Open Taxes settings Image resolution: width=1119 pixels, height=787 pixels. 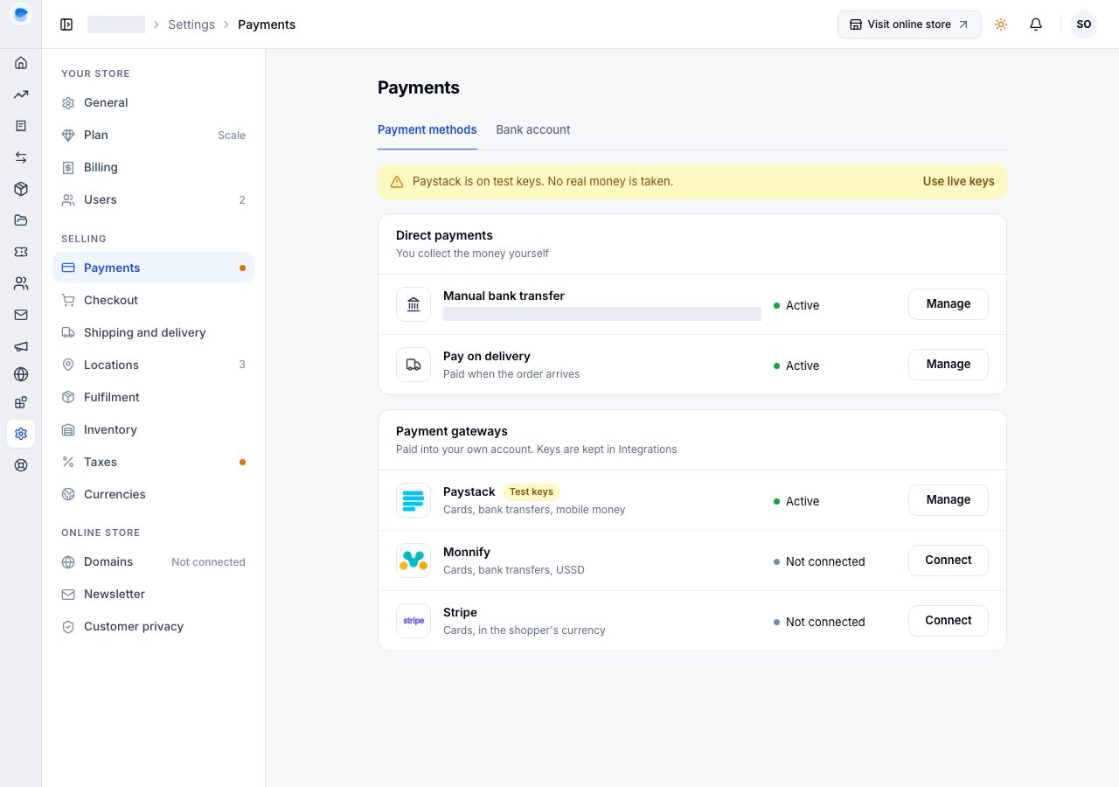click(x=154, y=462)
